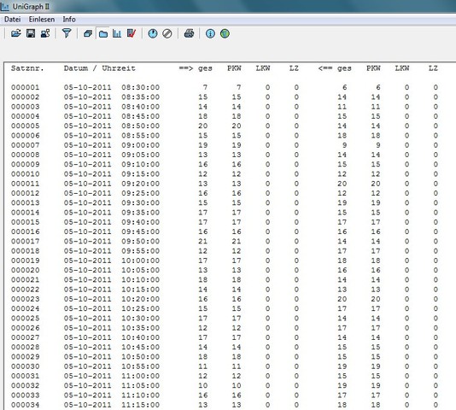The height and width of the screenshot is (410, 456).
Task: Show the bar chart view
Action: point(117,33)
